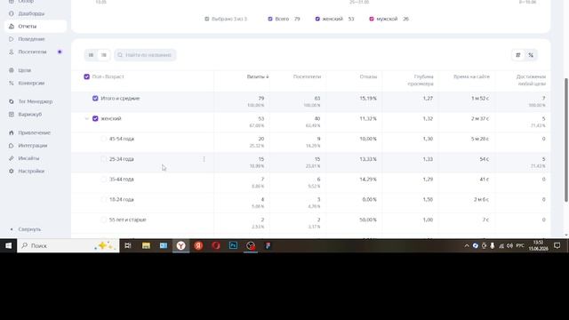Click the Инсайты icon

[x=12, y=158]
